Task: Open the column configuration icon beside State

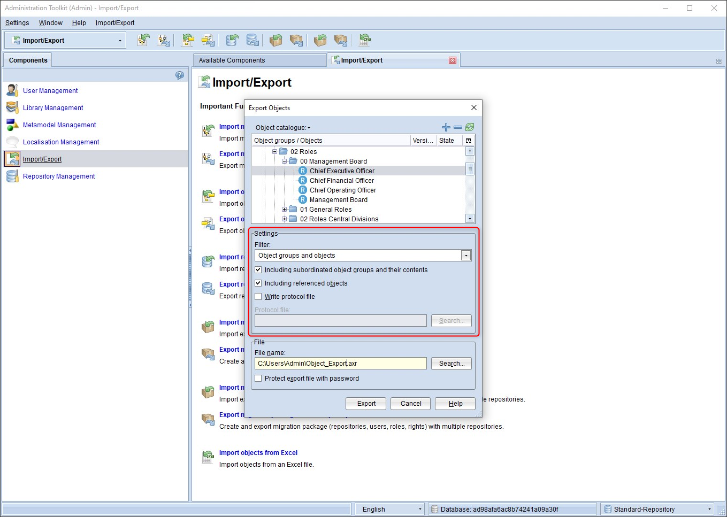Action: (x=469, y=141)
